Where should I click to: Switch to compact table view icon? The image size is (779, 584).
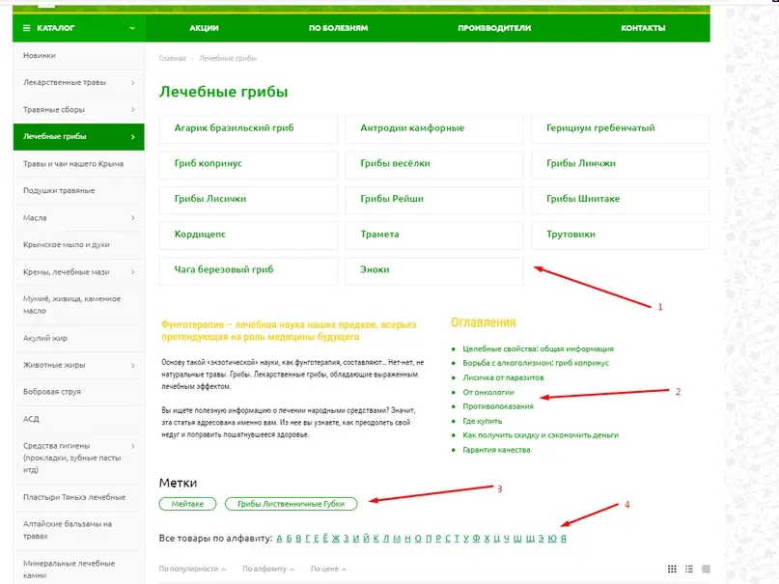pyautogui.click(x=707, y=569)
